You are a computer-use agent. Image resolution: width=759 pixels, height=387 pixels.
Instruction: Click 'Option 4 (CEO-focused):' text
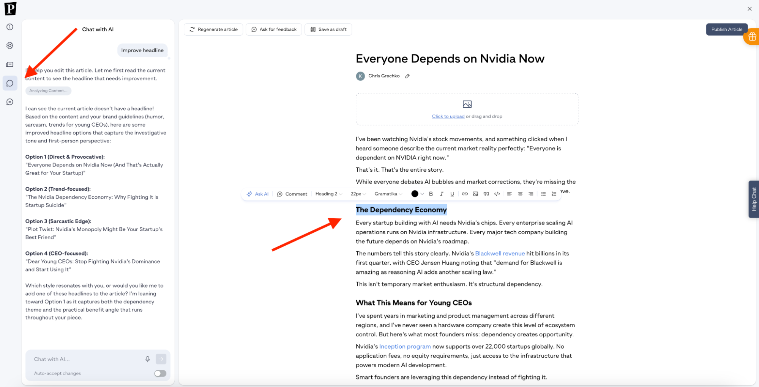[57, 253]
